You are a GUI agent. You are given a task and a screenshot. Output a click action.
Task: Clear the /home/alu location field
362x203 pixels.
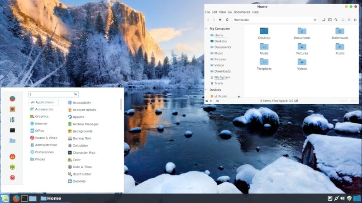(315, 20)
